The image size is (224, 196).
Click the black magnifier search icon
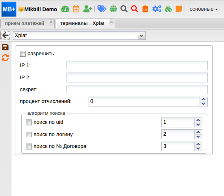tap(124, 9)
